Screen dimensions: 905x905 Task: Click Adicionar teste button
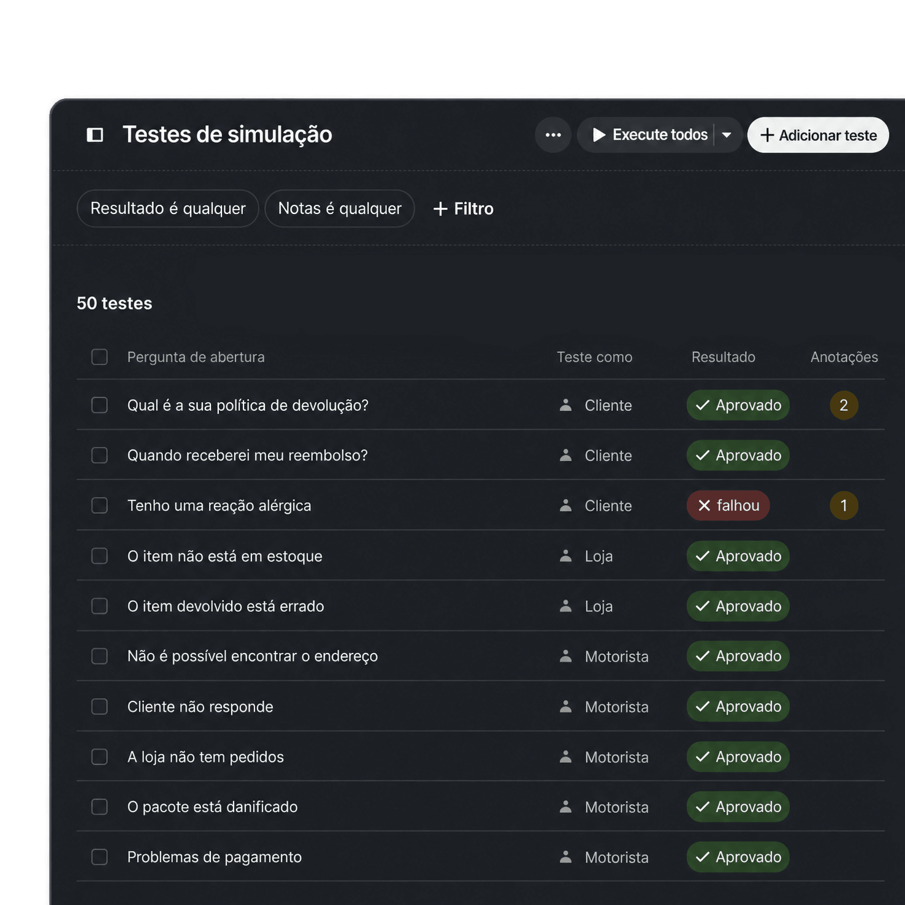coord(818,135)
